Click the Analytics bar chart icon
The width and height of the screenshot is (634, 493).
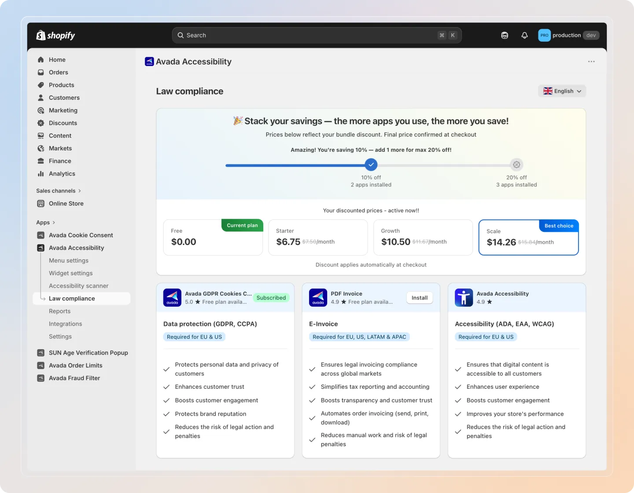coord(41,174)
